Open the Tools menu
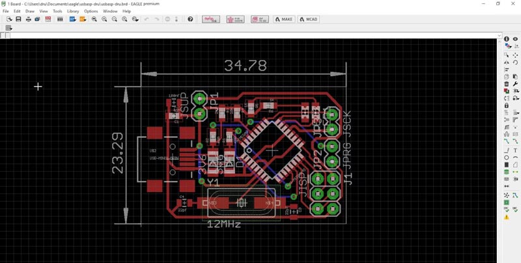Screen dimensions: 521x263 click(57, 11)
